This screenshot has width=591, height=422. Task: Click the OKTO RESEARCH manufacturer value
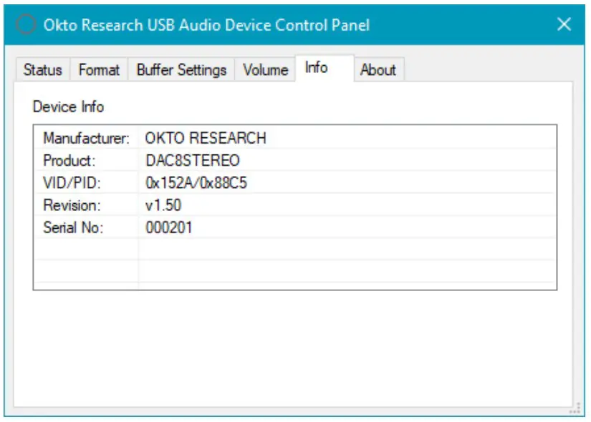coord(206,138)
